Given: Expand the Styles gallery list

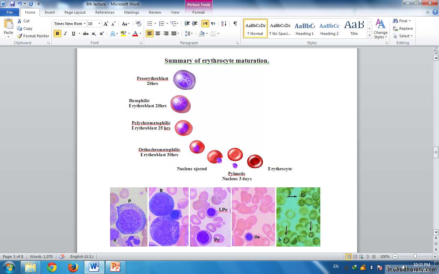Looking at the screenshot, I should [x=369, y=36].
